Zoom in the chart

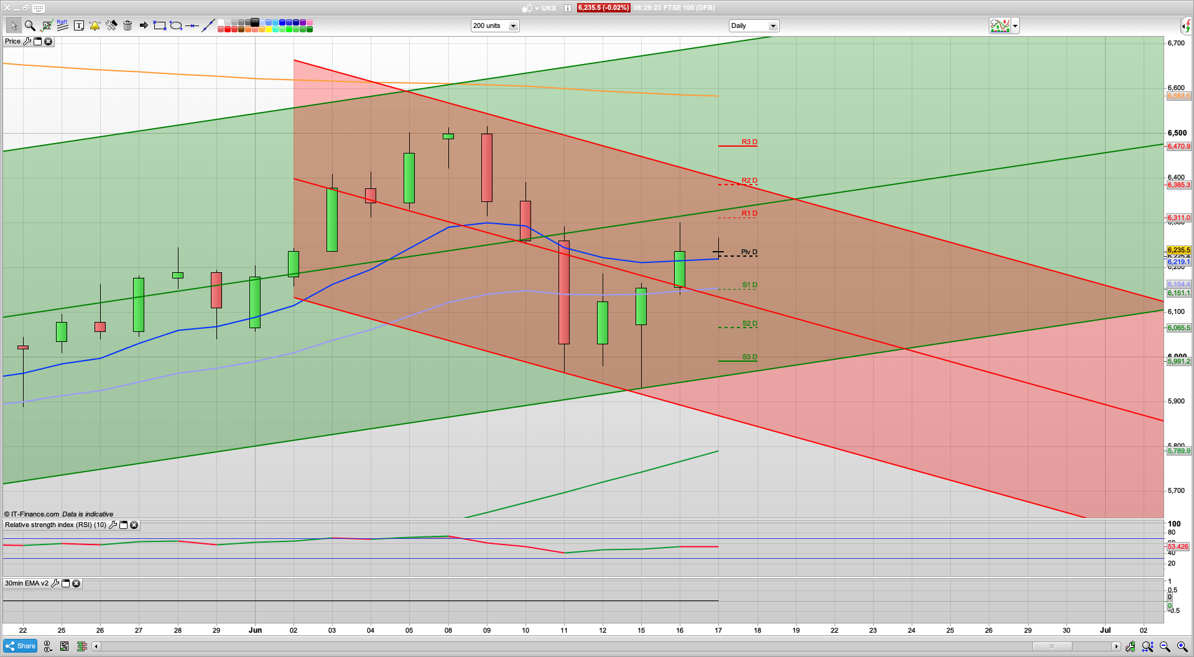1182,646
